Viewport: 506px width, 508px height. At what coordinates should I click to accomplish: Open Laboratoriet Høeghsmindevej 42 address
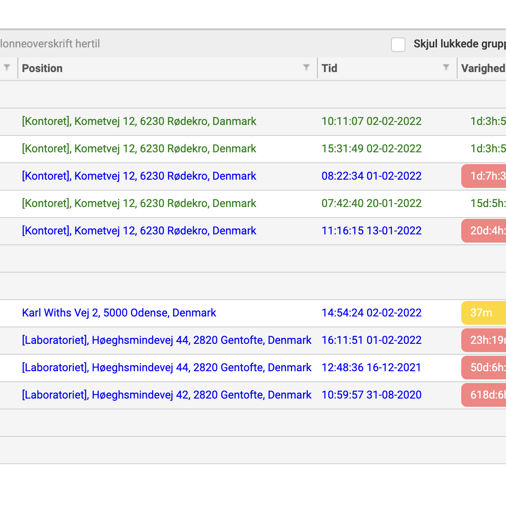click(167, 395)
